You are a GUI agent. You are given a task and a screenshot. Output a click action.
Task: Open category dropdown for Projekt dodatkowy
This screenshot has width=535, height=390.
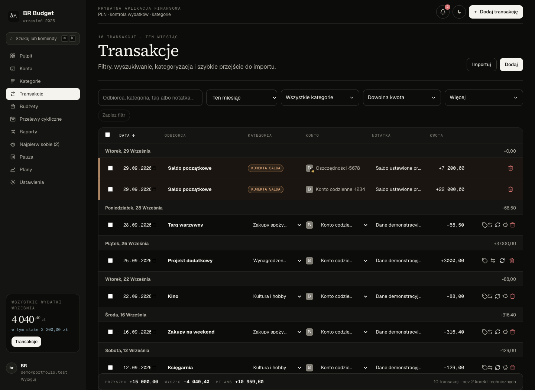(277, 261)
